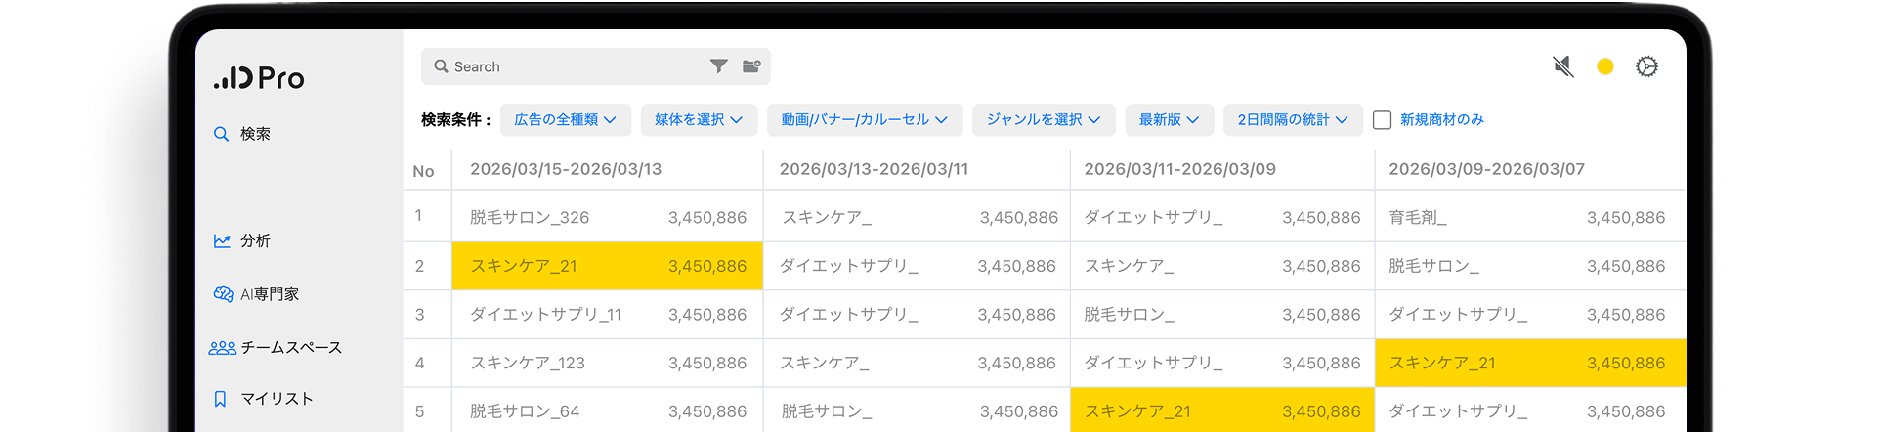Toggle the muted speaker icon

coord(1563,66)
